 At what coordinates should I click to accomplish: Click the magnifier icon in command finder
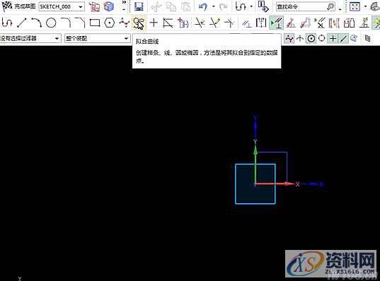coord(330,7)
